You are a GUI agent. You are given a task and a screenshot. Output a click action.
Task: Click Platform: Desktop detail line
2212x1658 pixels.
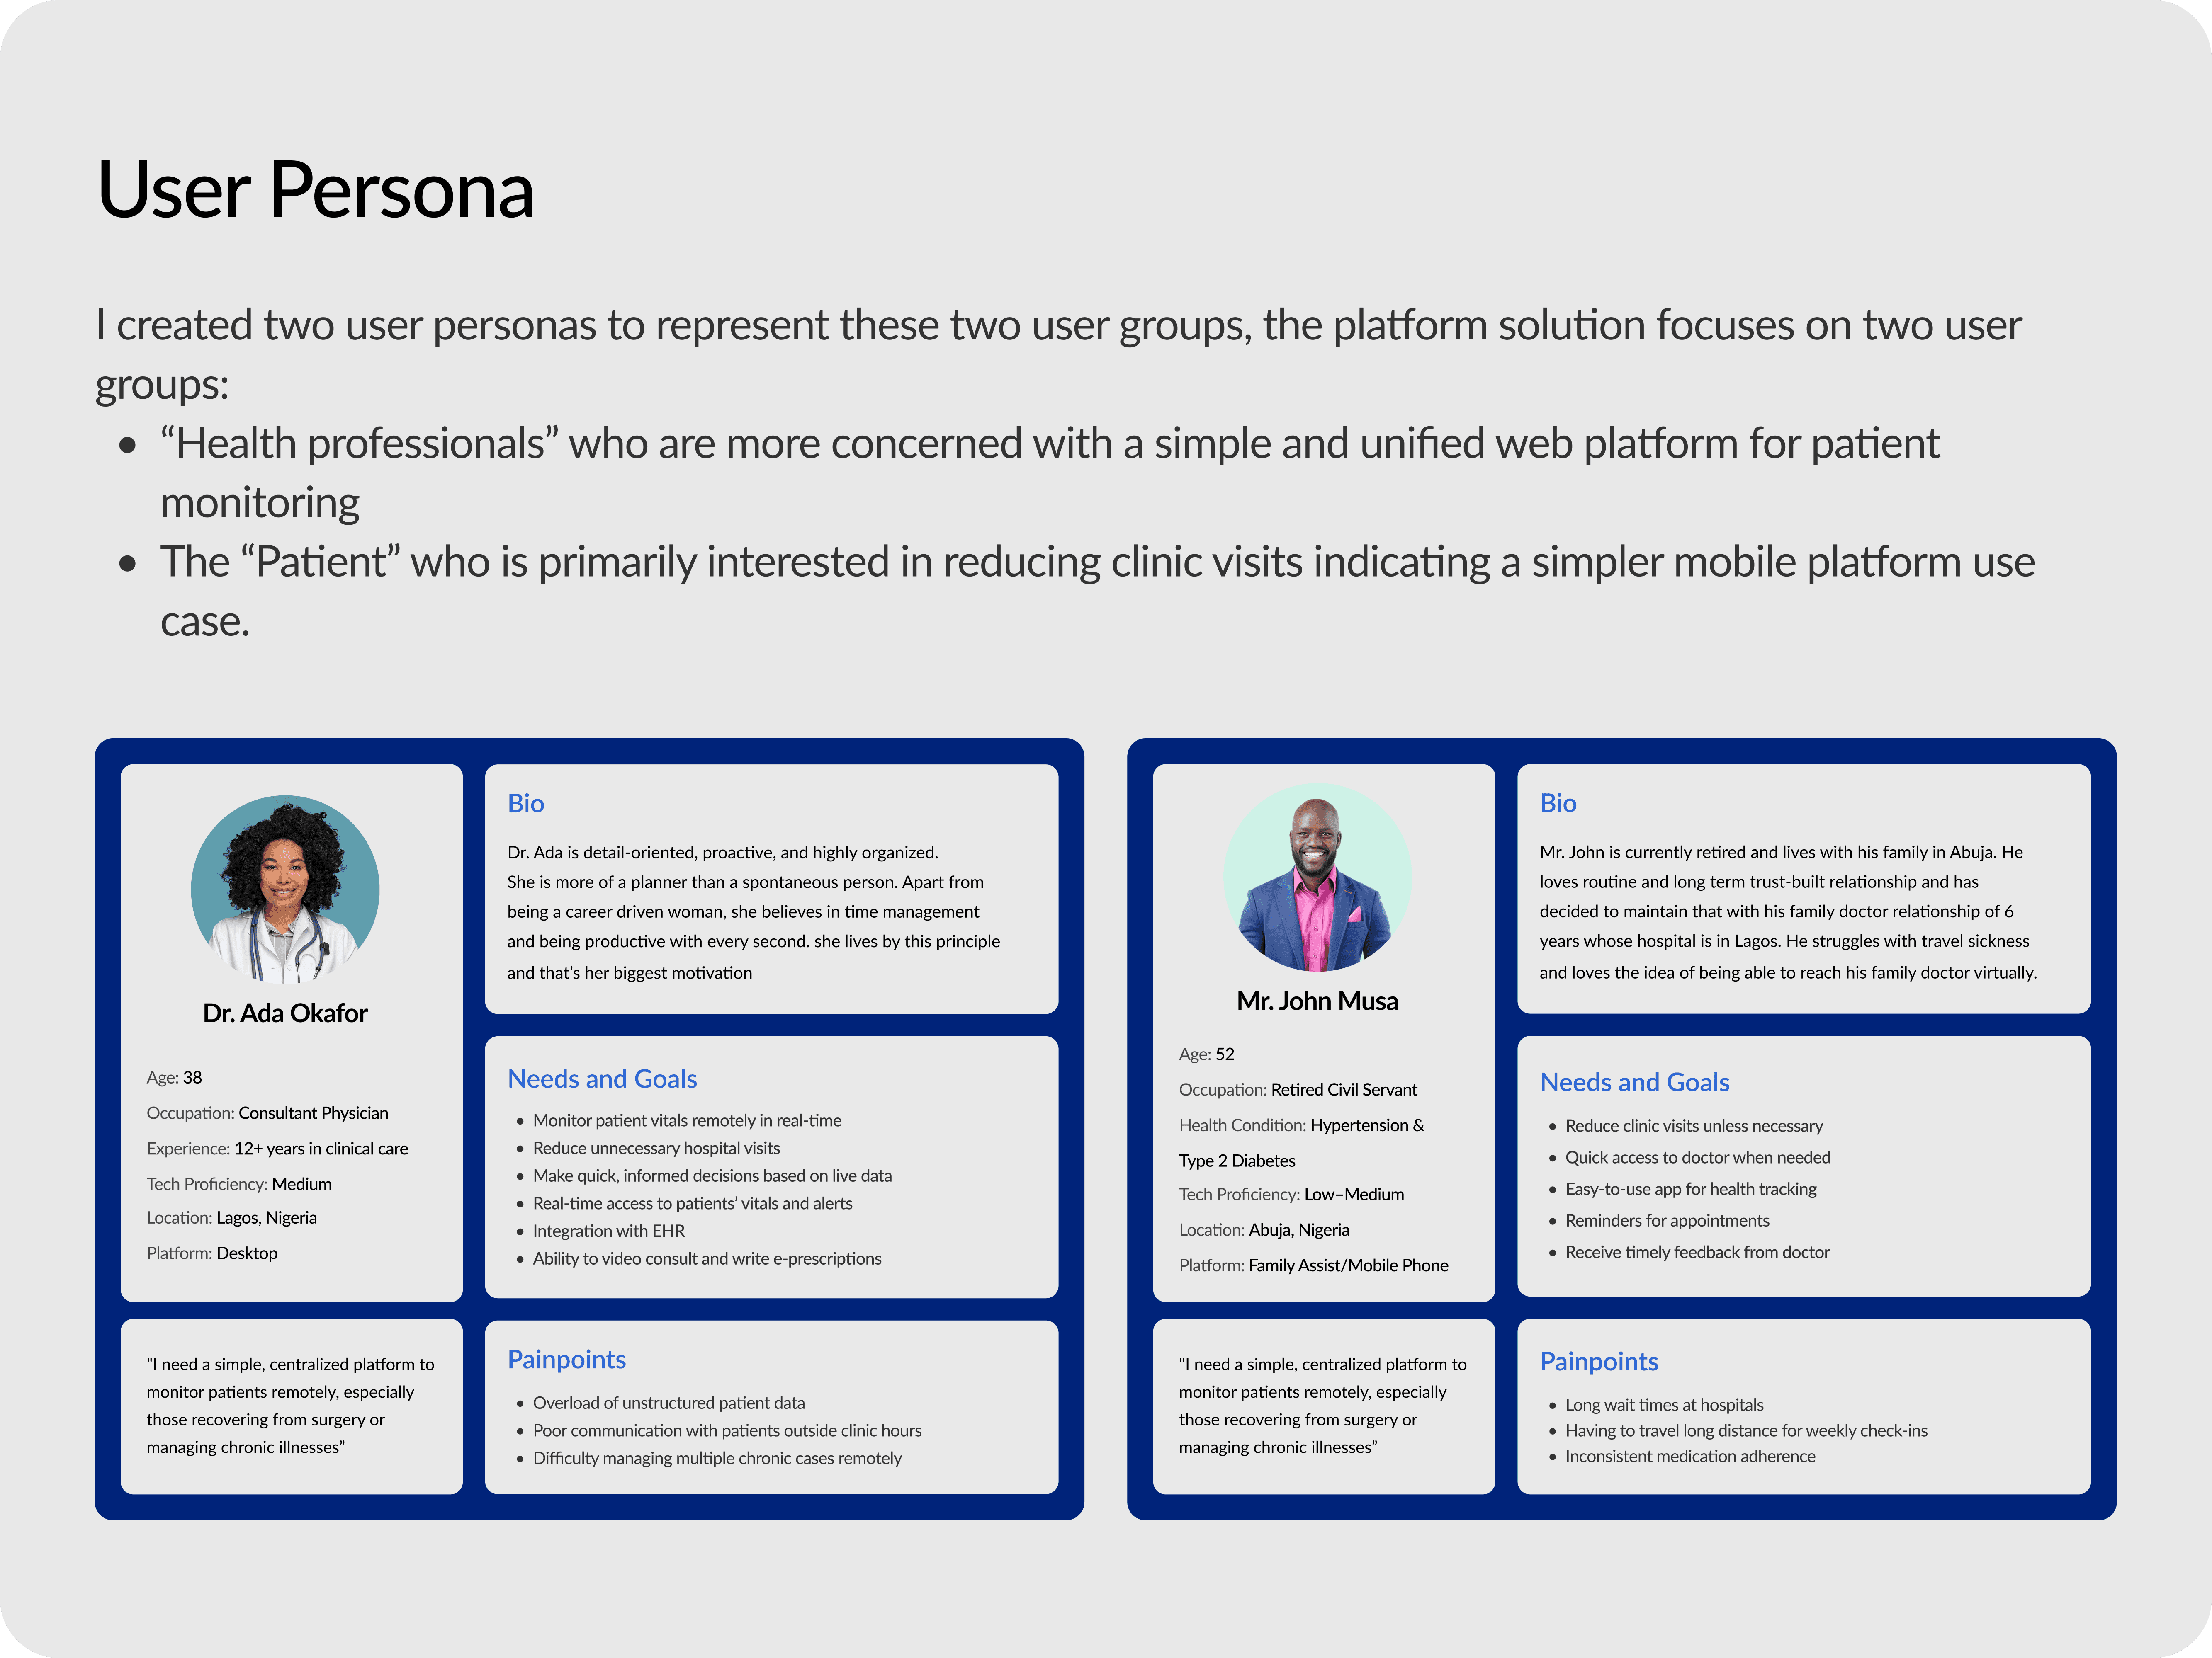(x=212, y=1253)
